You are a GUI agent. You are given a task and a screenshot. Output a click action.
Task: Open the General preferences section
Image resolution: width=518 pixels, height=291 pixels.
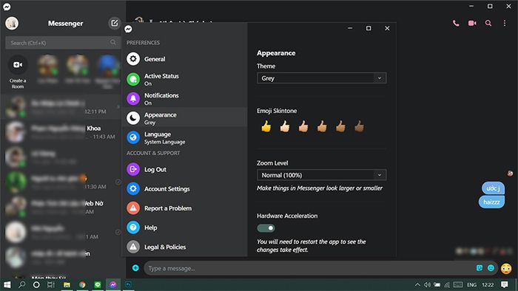(185, 59)
